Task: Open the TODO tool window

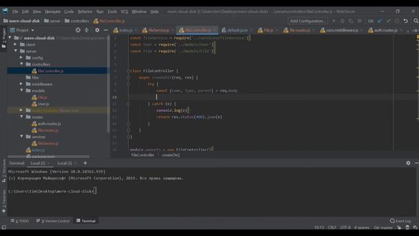Action: click(x=20, y=221)
